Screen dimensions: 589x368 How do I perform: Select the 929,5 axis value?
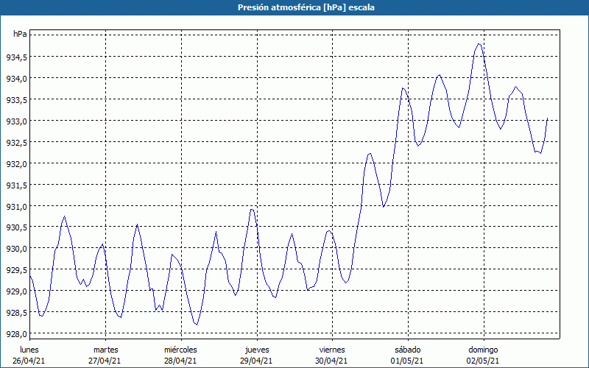point(16,270)
